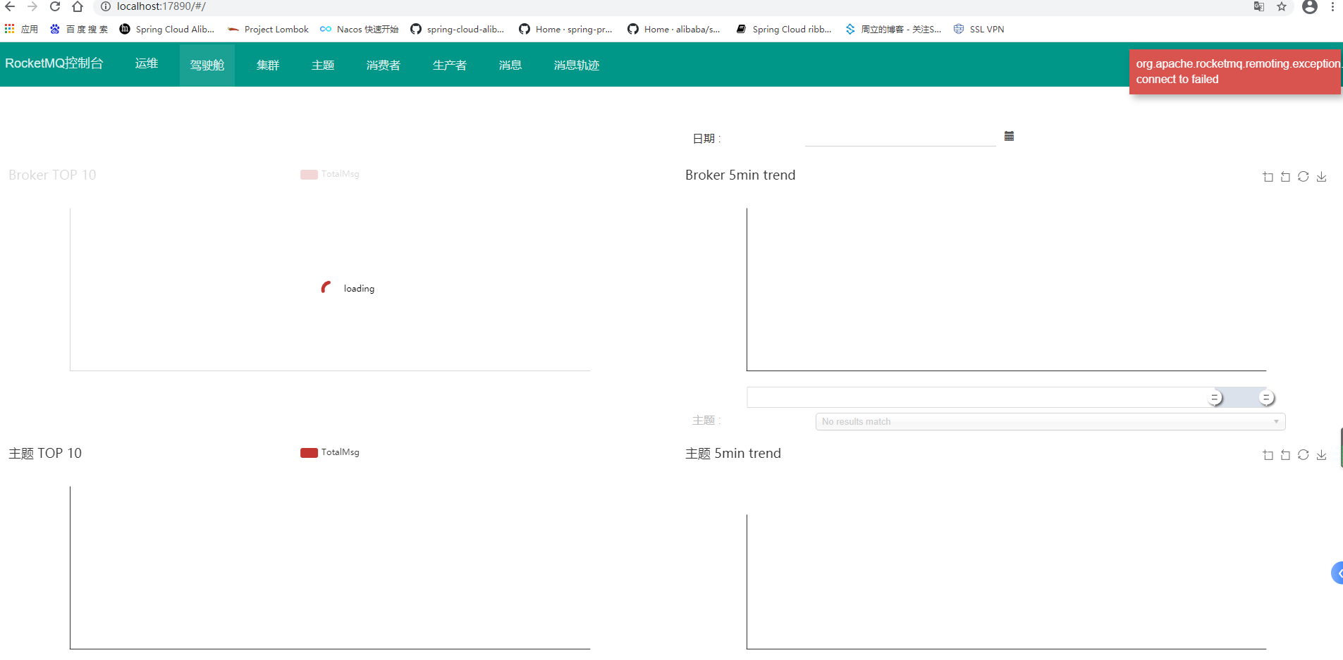
Task: Save Broker 5min trend as image
Action: pyautogui.click(x=1322, y=177)
